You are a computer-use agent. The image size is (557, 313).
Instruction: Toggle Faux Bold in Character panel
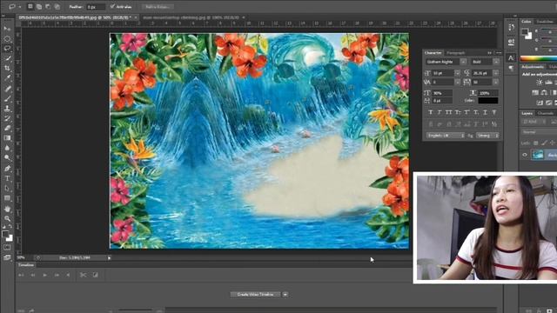431,112
